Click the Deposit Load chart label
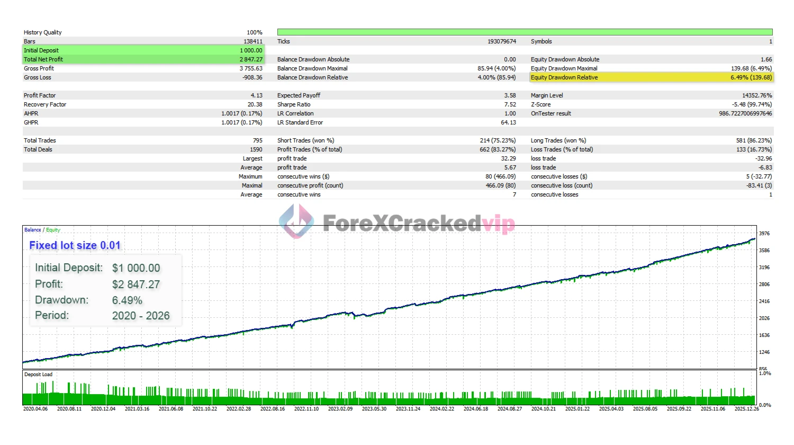The image size is (794, 445). [38, 375]
